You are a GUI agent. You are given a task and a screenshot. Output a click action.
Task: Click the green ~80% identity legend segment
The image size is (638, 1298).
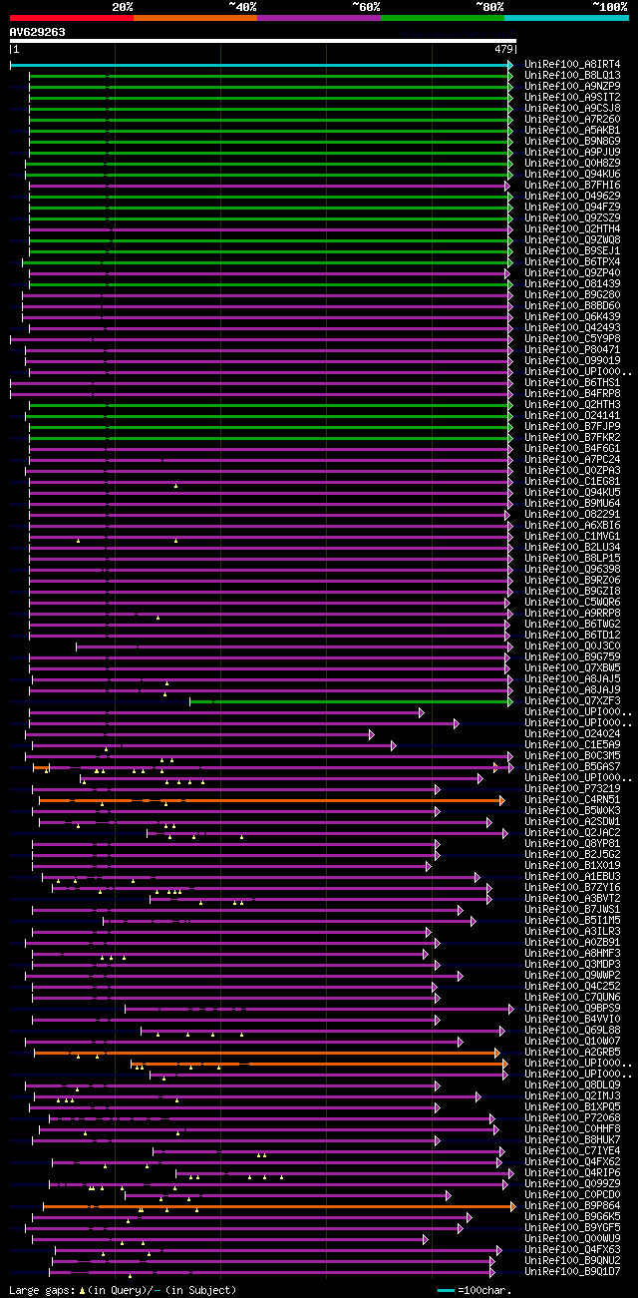(442, 18)
